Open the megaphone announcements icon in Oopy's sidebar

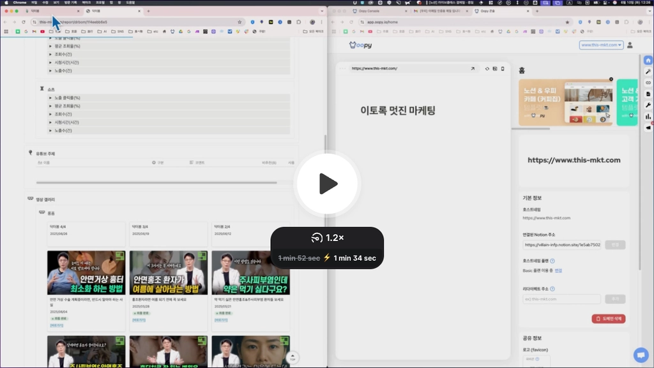(648, 128)
